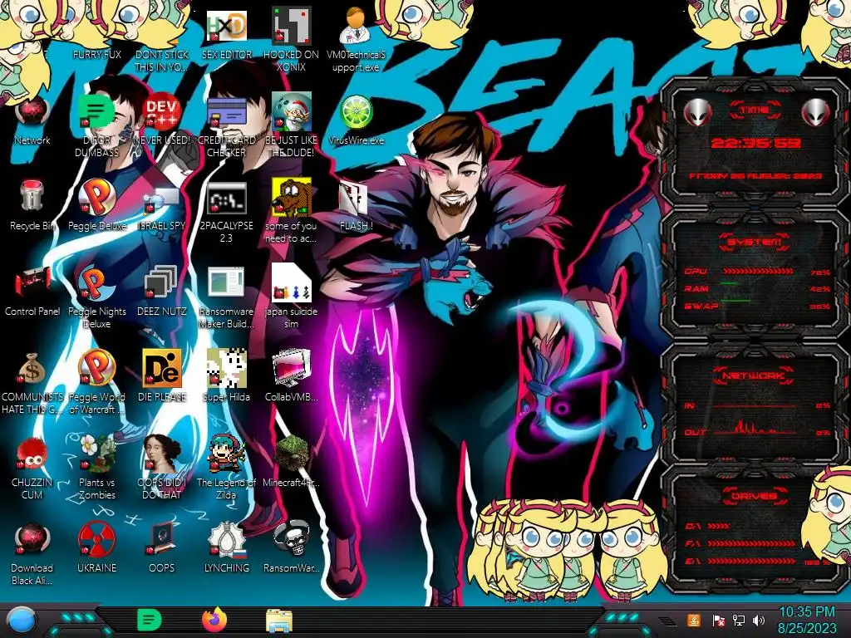
Task: Select the D FOR DUMBASS icon
Action: [96, 126]
